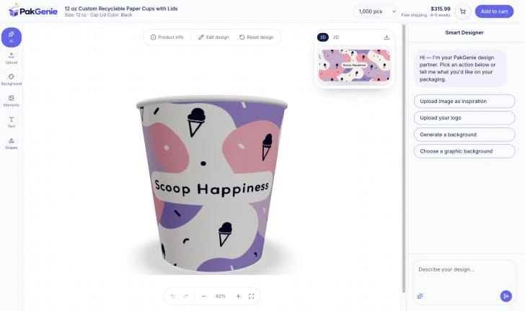Click the 3D paper cup model
The image size is (525, 311).
211,184
